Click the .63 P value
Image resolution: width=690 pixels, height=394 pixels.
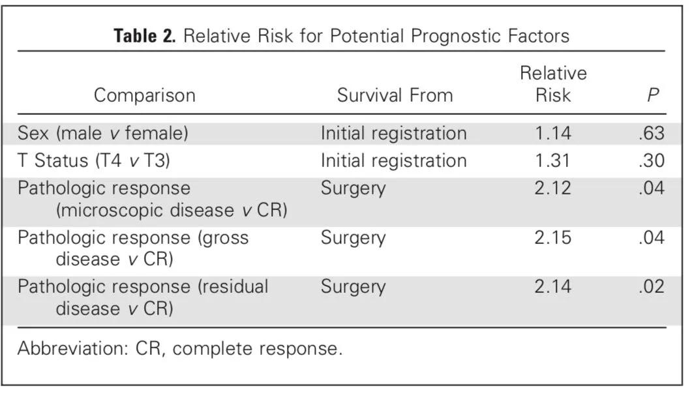point(652,134)
